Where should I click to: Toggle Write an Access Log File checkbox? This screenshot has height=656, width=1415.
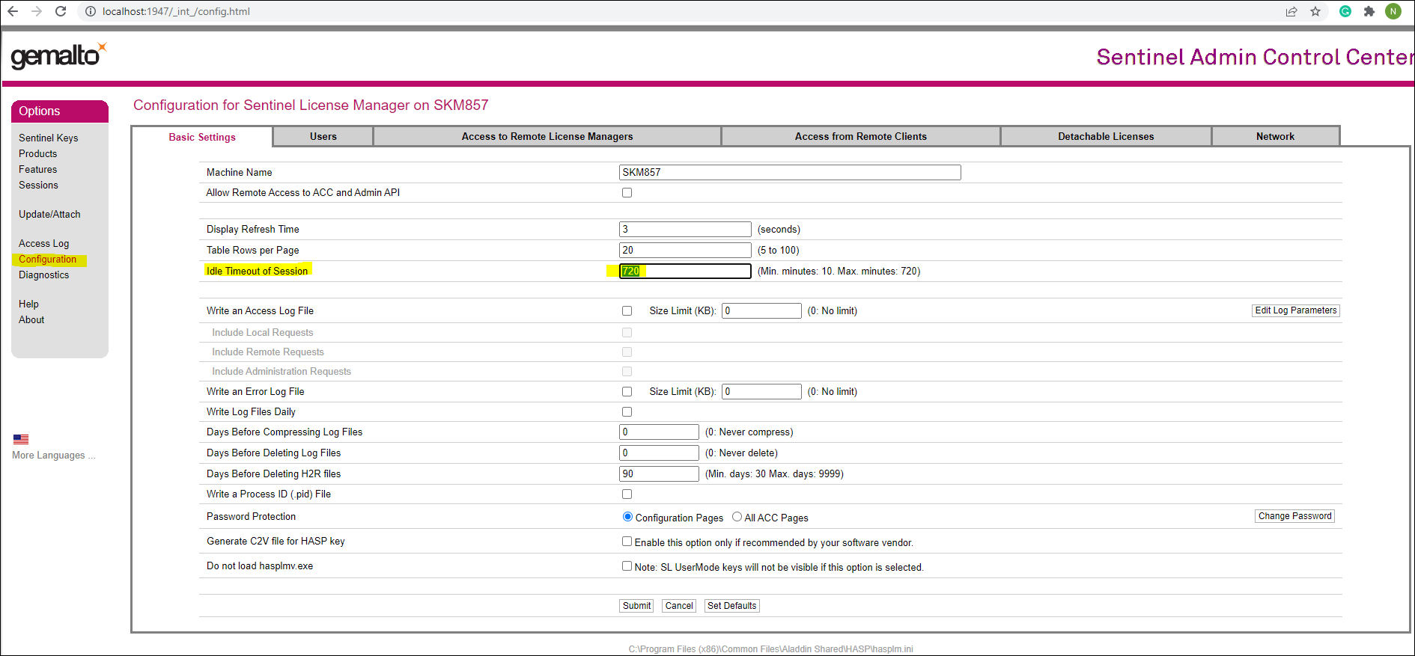[x=627, y=311]
